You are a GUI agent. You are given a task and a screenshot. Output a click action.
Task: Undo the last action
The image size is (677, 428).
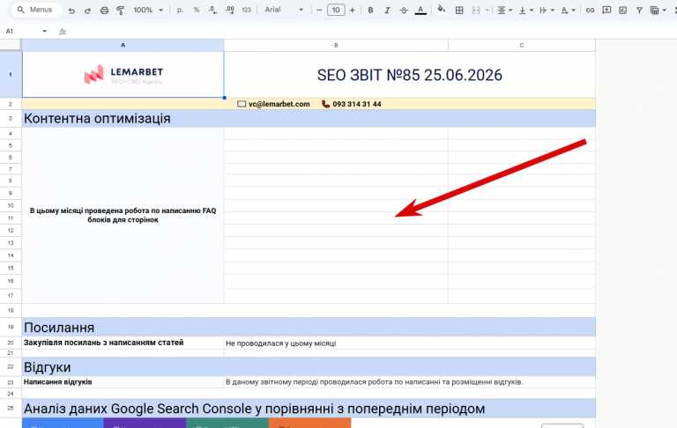click(x=71, y=10)
